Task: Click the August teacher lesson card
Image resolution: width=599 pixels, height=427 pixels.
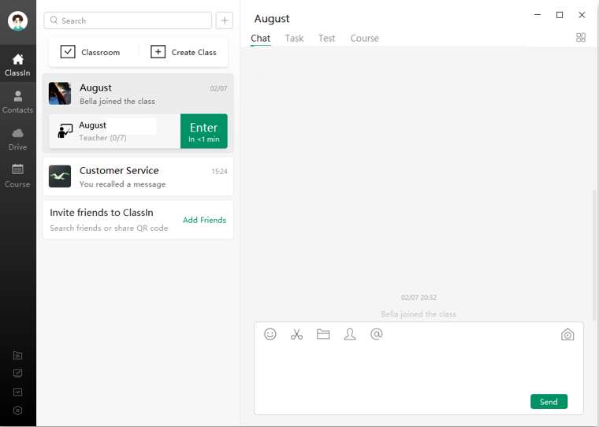Action: click(x=114, y=131)
